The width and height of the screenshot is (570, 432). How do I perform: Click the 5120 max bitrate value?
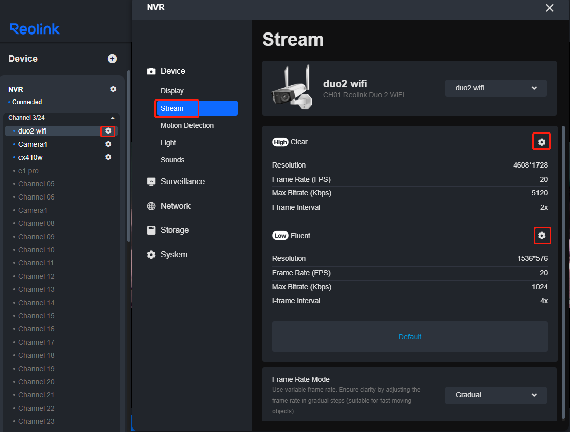click(x=540, y=193)
